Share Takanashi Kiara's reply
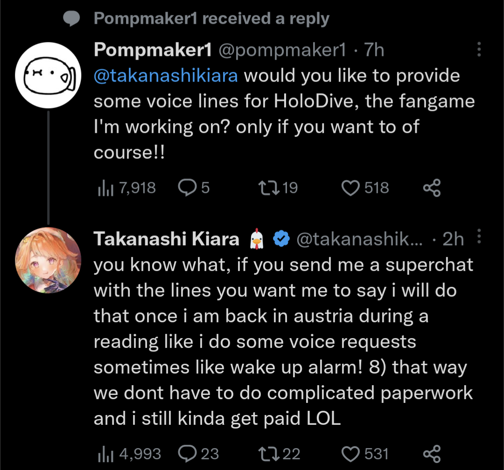 432,454
